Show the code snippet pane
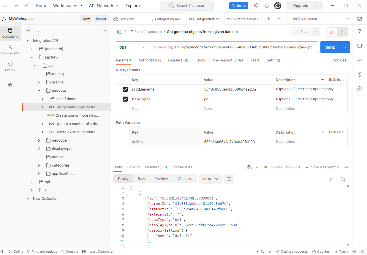 pyautogui.click(x=360, y=60)
